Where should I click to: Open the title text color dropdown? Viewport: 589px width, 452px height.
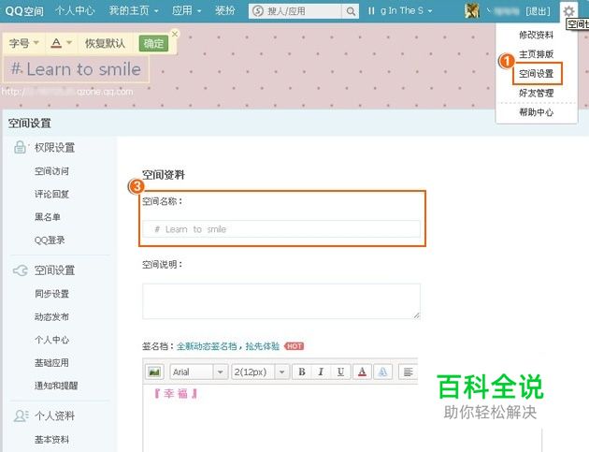[x=61, y=43]
